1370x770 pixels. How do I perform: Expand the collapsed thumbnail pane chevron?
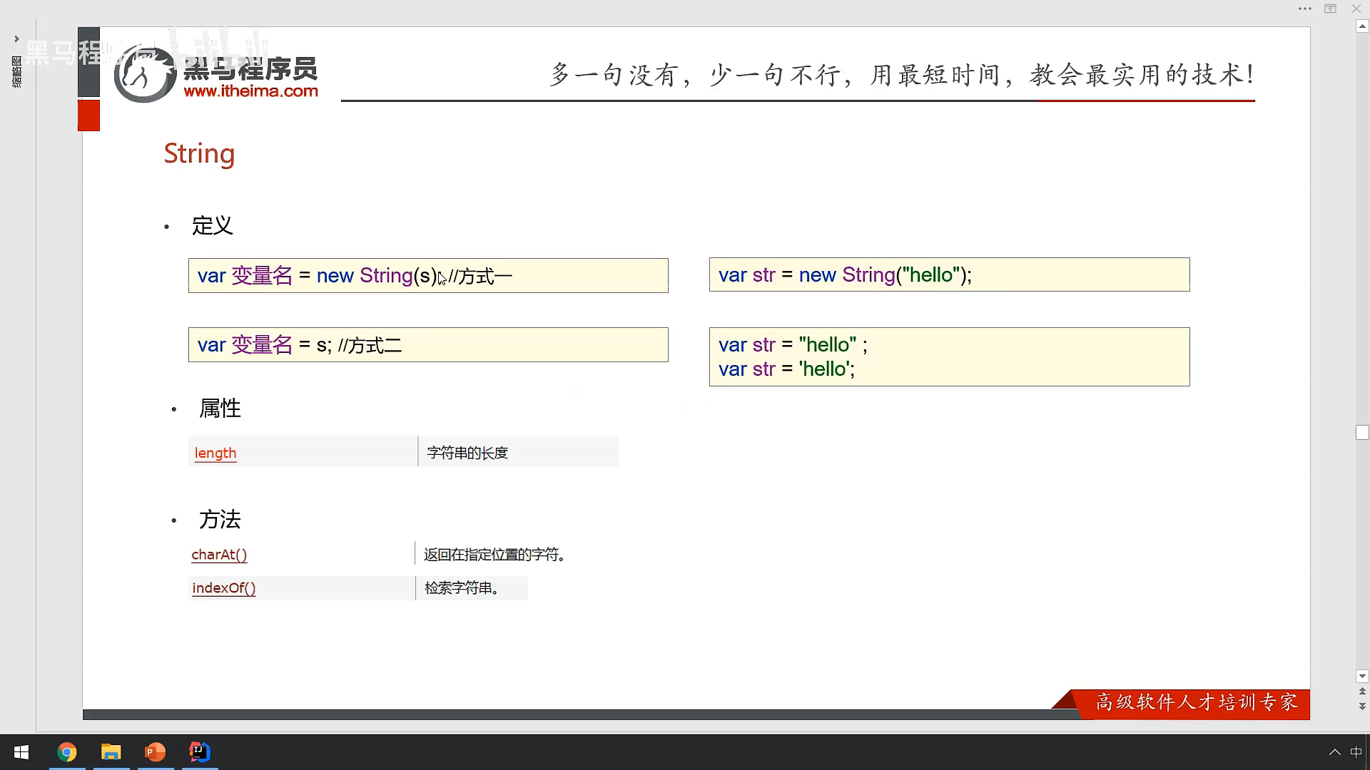pyautogui.click(x=16, y=38)
